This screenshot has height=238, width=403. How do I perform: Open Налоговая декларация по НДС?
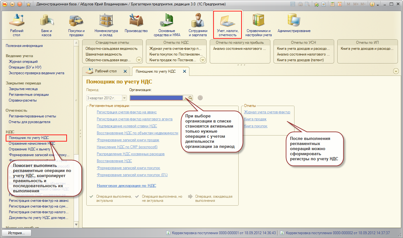(126, 186)
